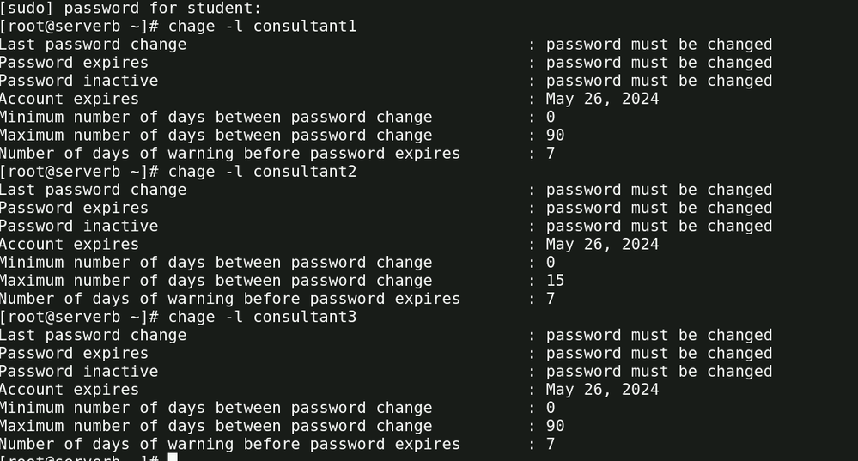Click consultant2's 'Last password change' status value
The width and height of the screenshot is (858, 461).
(659, 190)
